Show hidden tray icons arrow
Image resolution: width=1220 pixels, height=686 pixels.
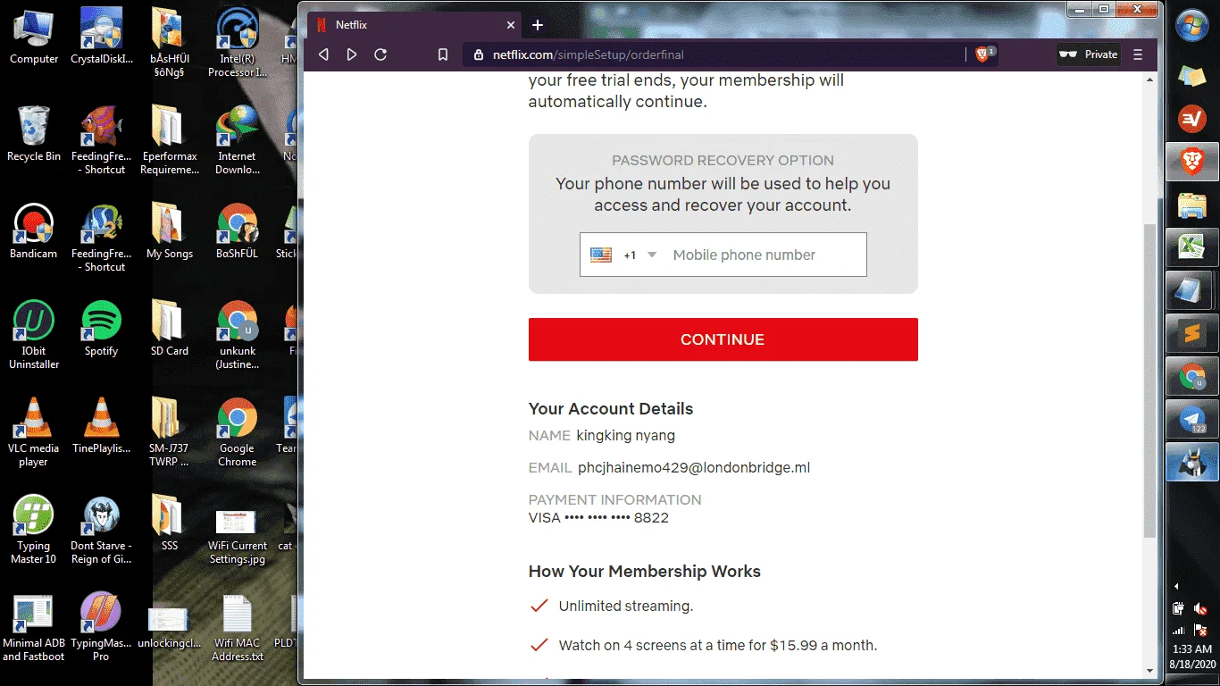pos(1176,587)
